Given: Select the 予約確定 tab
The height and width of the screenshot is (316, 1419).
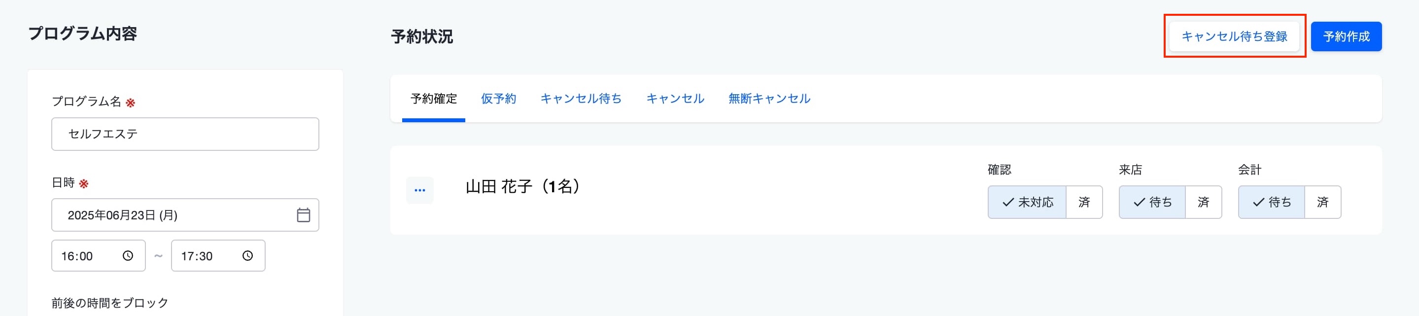Looking at the screenshot, I should coord(434,99).
